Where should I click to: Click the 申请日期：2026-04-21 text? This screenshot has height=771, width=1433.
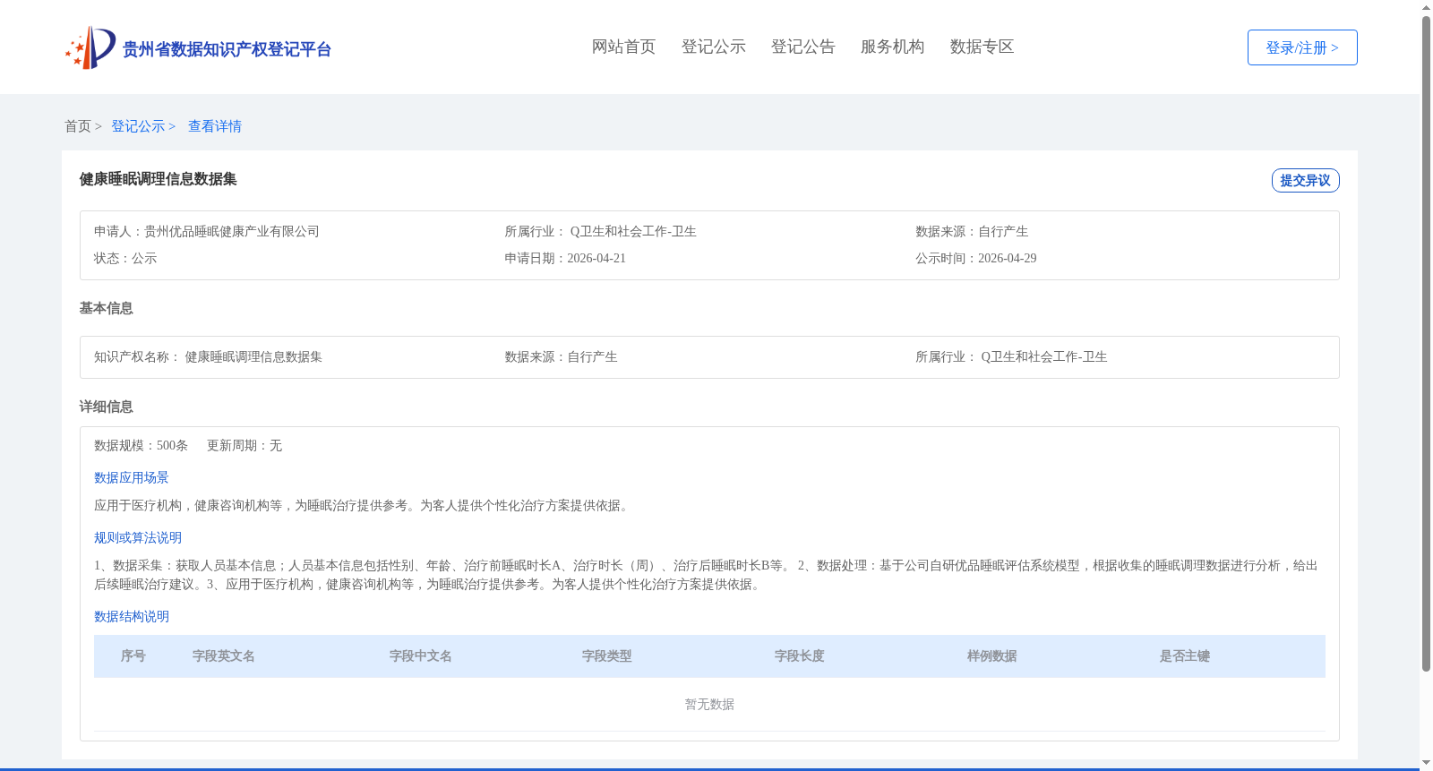[x=565, y=258]
